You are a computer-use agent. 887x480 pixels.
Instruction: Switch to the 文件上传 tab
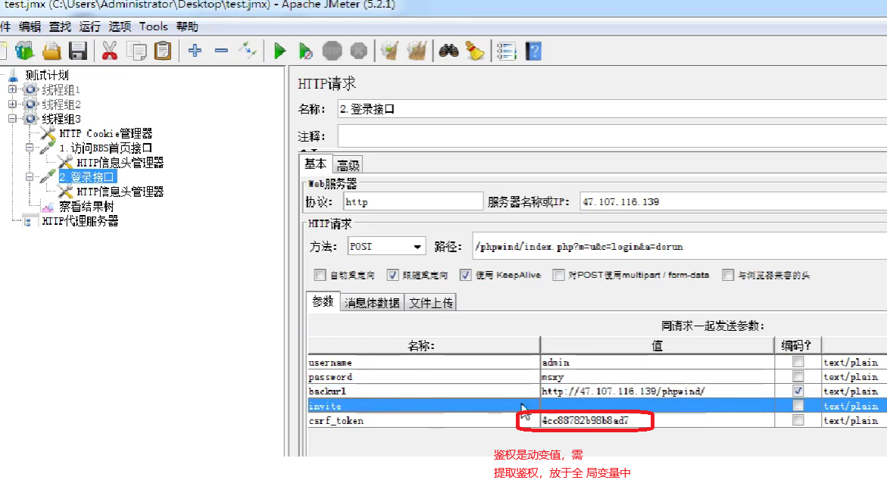431,303
